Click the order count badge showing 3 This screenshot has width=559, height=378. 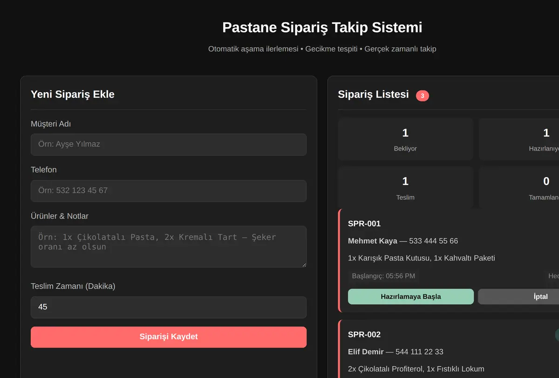[x=423, y=96]
